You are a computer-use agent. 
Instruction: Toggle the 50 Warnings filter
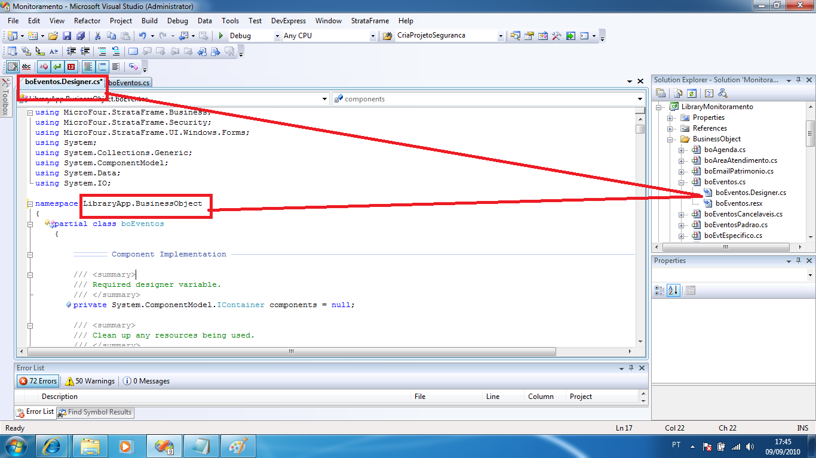point(90,381)
